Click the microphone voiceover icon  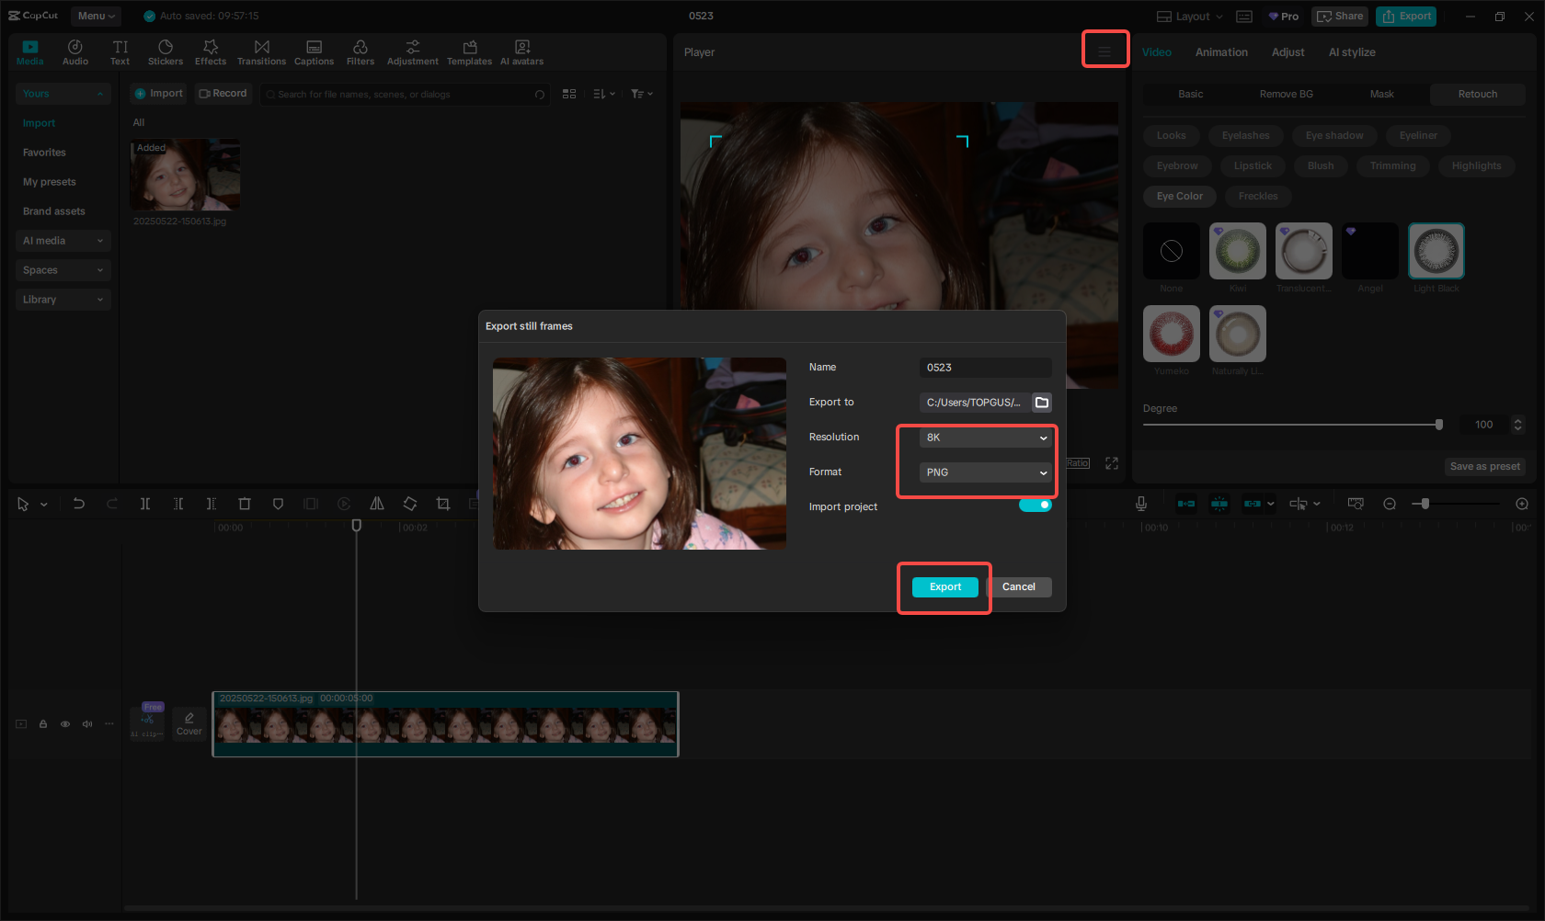coord(1140,504)
